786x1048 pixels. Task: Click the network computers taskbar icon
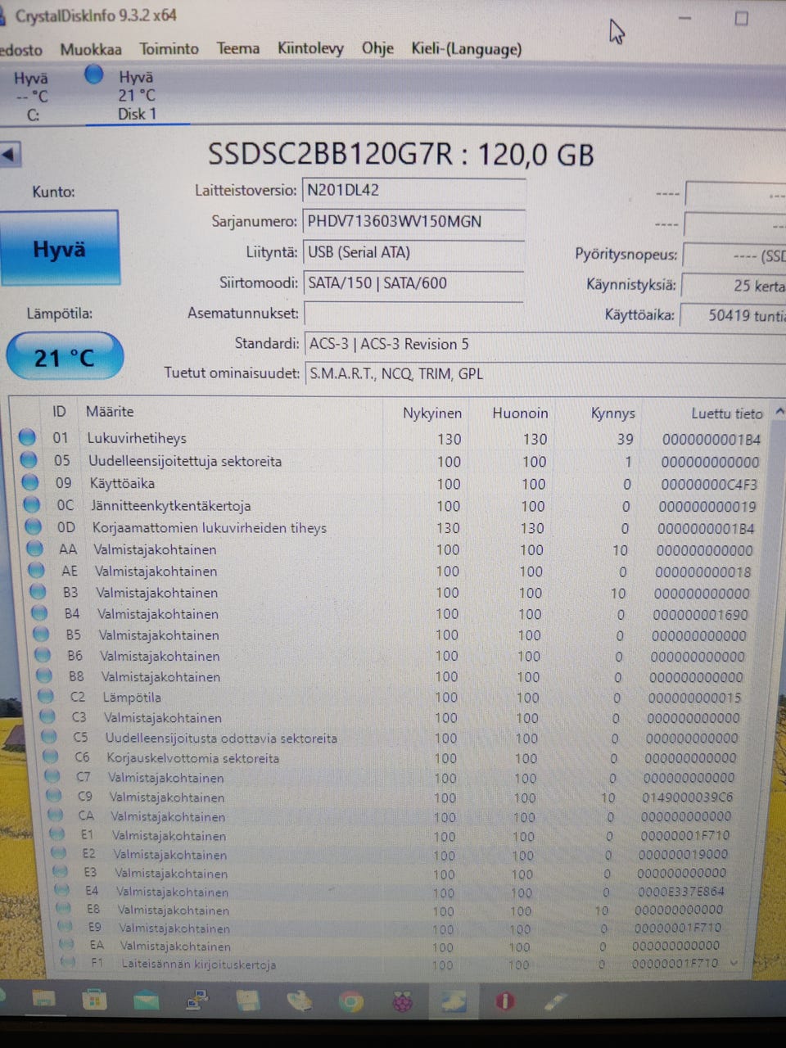[x=196, y=1000]
